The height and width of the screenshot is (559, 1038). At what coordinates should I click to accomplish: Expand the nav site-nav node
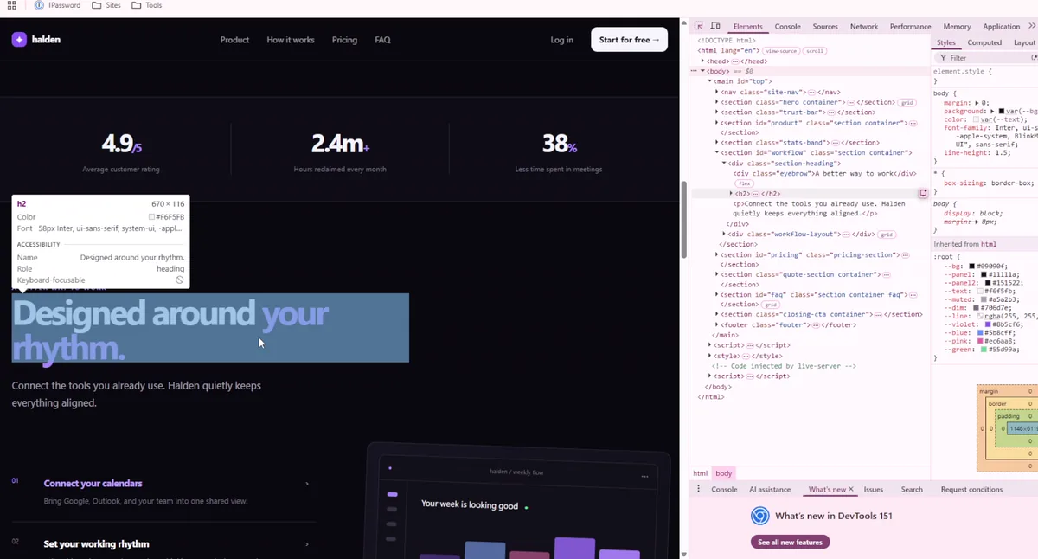[717, 92]
